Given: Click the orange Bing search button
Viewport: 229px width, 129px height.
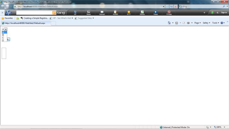Looking at the screenshot, I should coord(54,13).
